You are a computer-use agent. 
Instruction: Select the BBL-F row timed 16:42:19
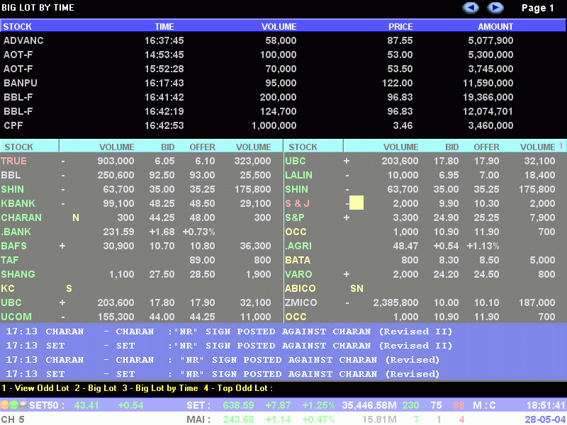[x=283, y=111]
